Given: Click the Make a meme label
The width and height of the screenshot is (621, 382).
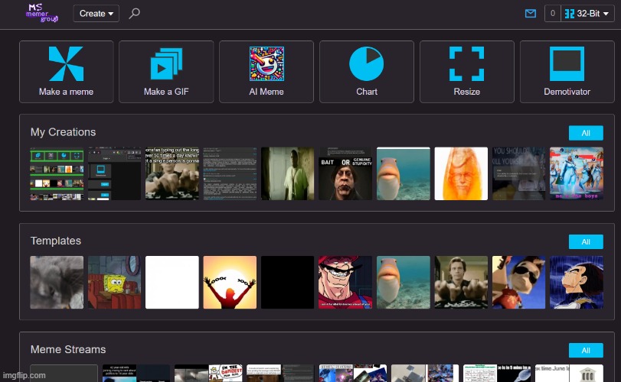Looking at the screenshot, I should [x=66, y=92].
